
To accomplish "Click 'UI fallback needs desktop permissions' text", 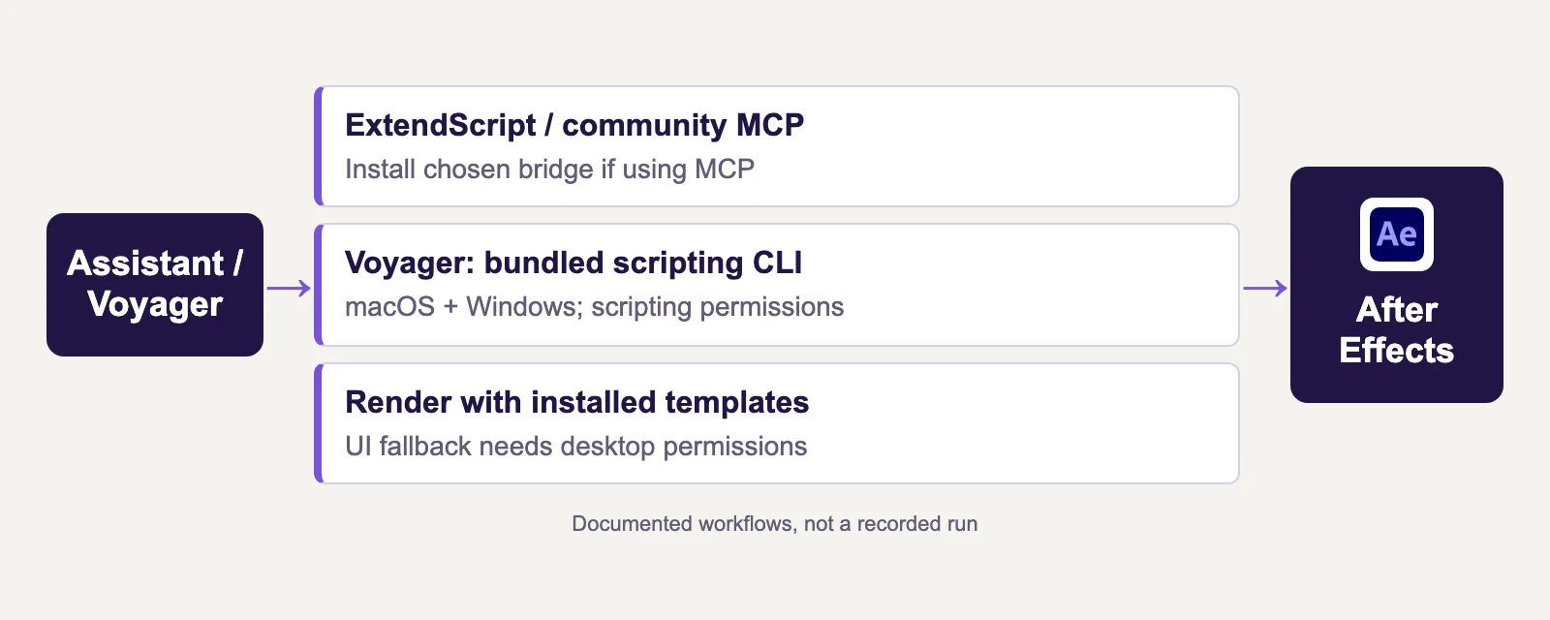I will (575, 447).
